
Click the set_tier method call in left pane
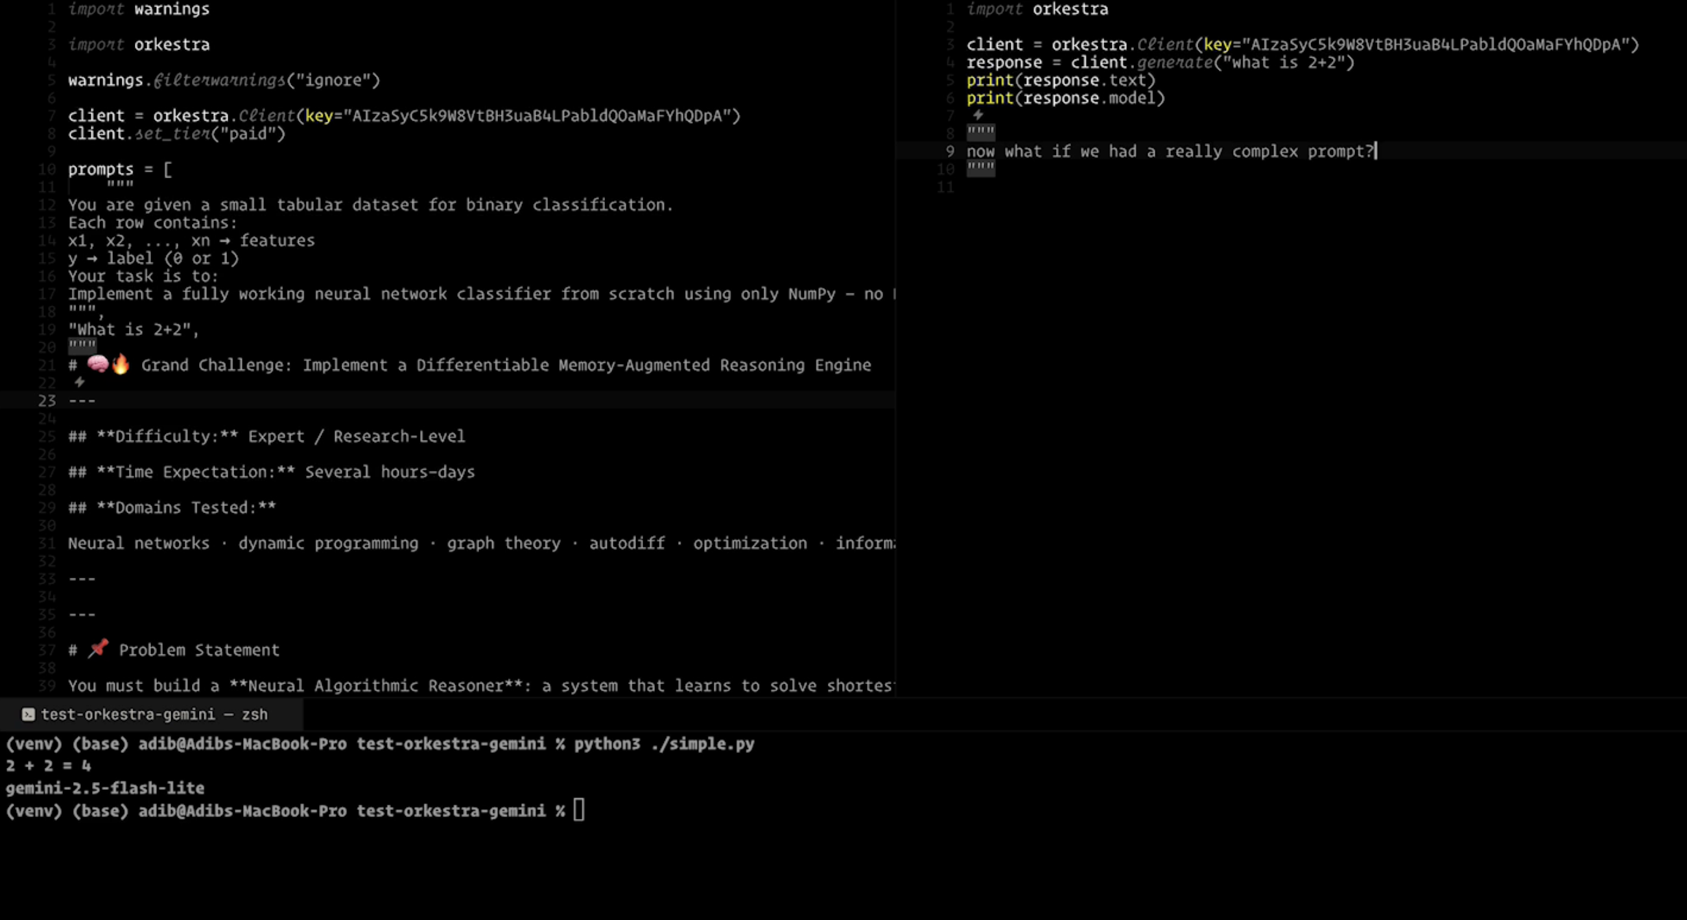coord(172,133)
